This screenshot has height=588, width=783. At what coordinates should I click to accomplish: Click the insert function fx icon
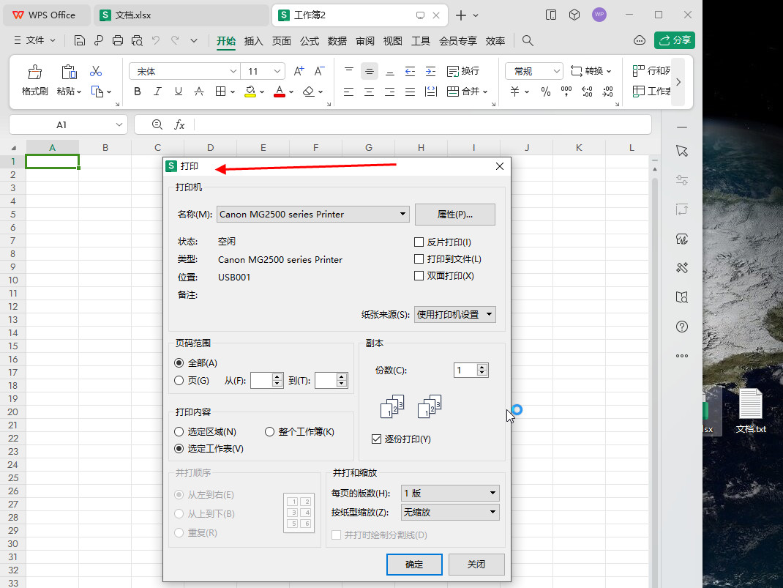(x=179, y=125)
